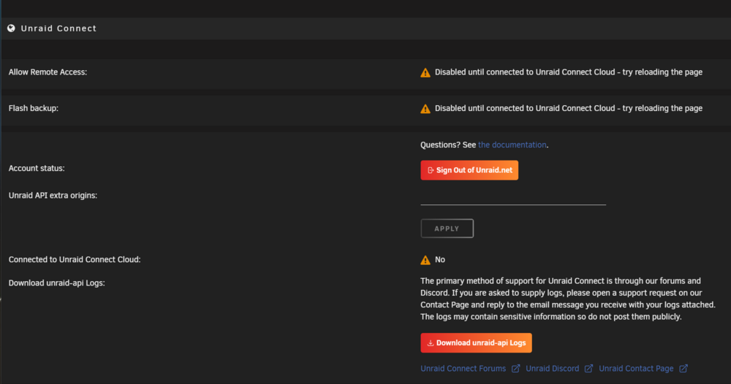Open the Unraid Connect Forums link
731x384 pixels.
[463, 369]
